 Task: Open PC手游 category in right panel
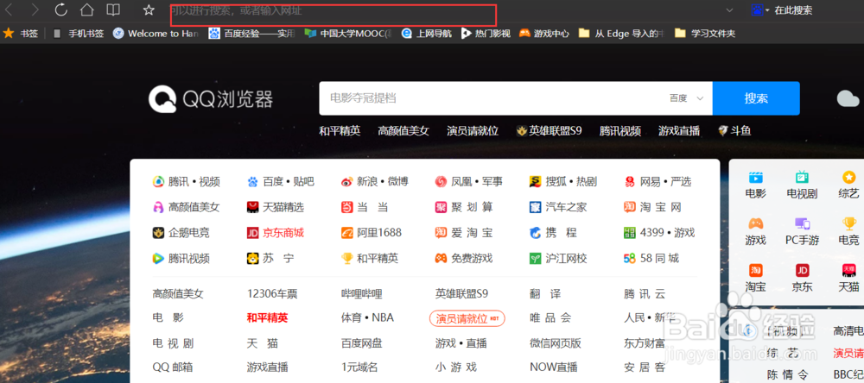point(802,231)
